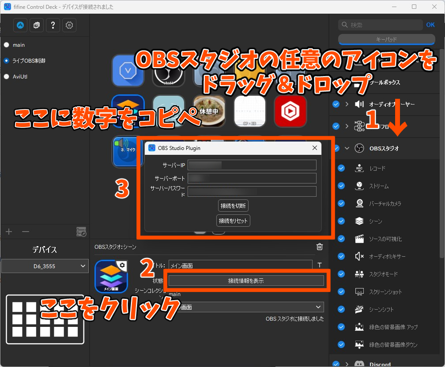The image size is (445, 367).
Task: Choose the Screenshot action icon
Action: point(359,292)
